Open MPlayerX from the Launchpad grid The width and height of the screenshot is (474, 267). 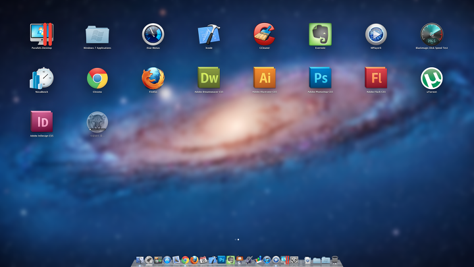[x=376, y=34]
